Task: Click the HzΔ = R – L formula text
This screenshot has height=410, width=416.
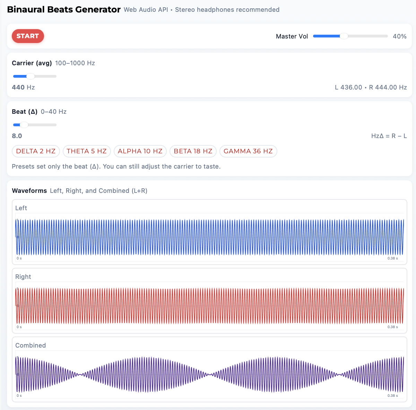Action: [389, 136]
